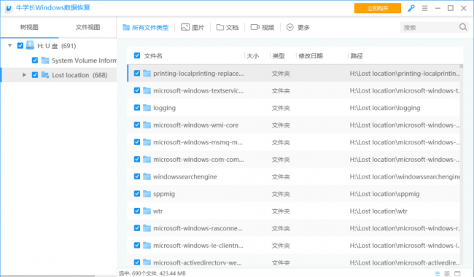Click status text 选中: 690个文件
The height and width of the screenshot is (277, 474).
[x=137, y=273]
